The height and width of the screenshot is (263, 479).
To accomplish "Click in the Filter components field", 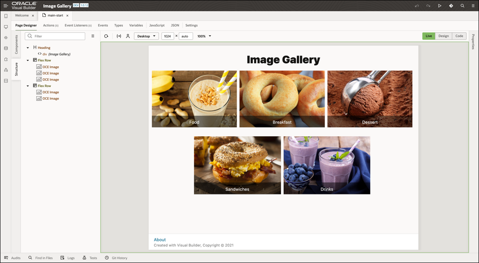I will (55, 36).
